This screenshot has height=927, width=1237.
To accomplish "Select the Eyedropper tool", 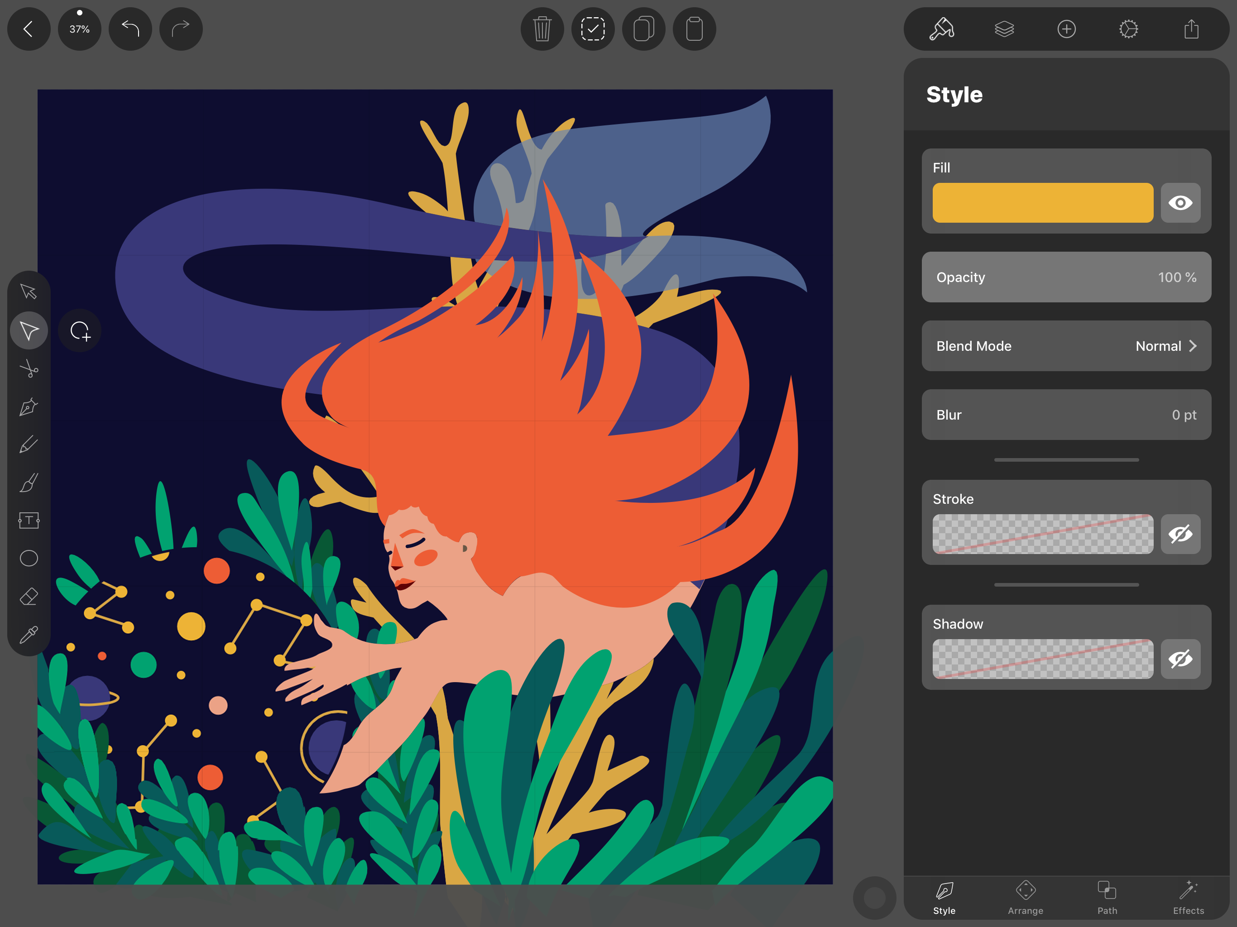I will [29, 634].
